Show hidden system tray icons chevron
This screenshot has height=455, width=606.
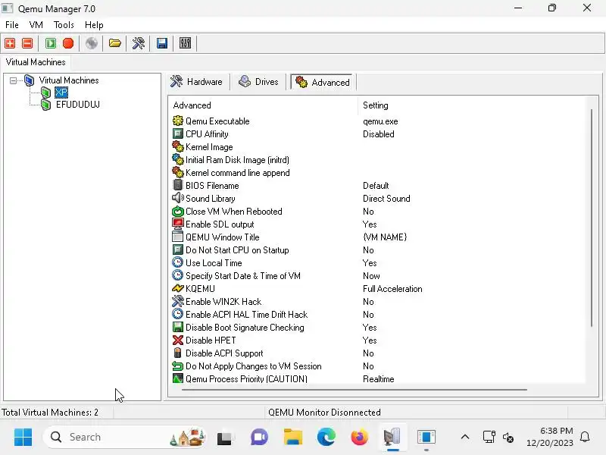(x=465, y=438)
